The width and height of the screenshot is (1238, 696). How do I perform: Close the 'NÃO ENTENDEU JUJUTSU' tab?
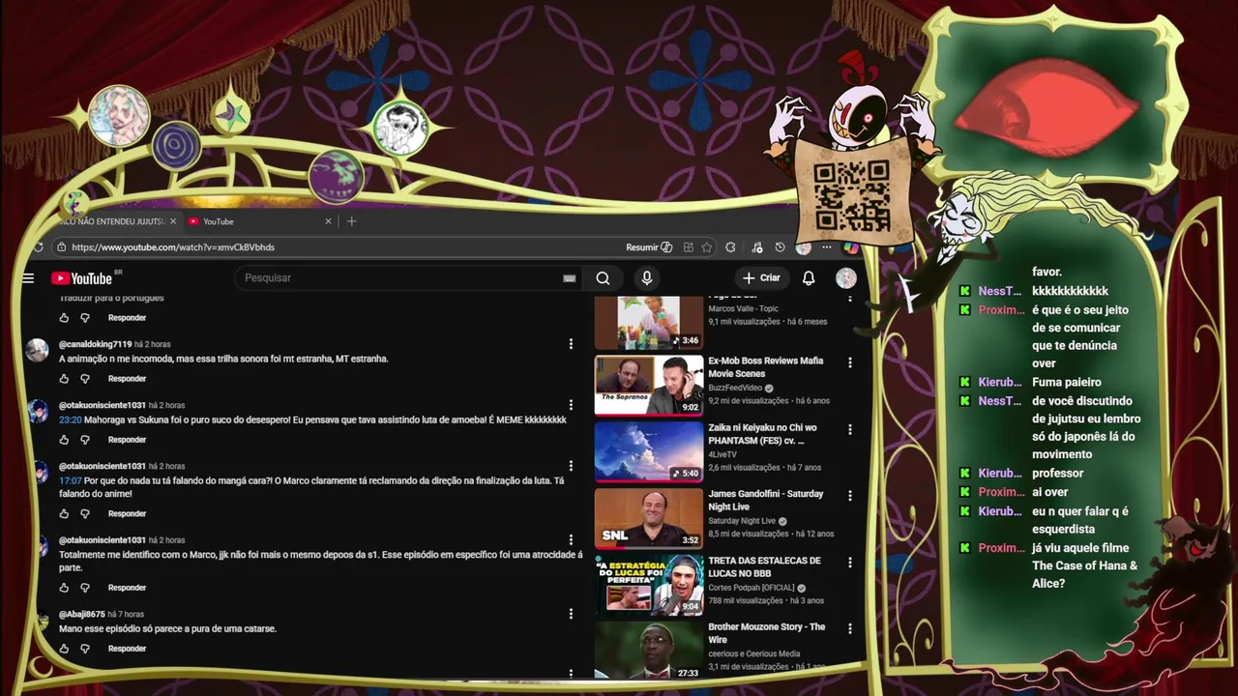(173, 221)
